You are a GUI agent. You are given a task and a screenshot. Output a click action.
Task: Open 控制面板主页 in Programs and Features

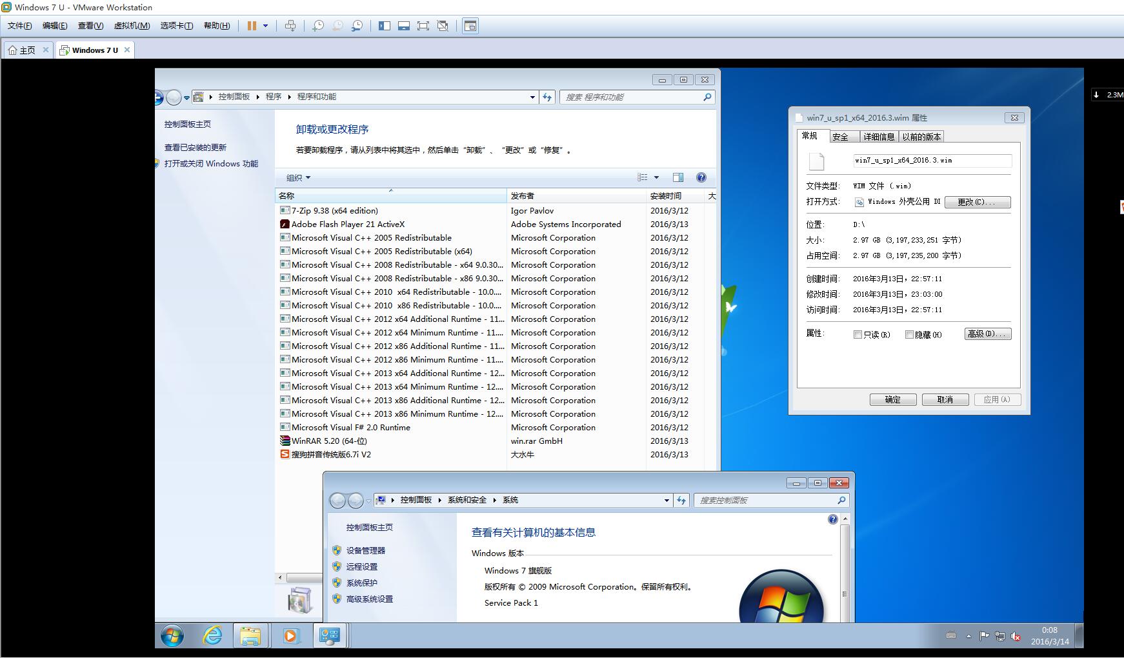188,124
